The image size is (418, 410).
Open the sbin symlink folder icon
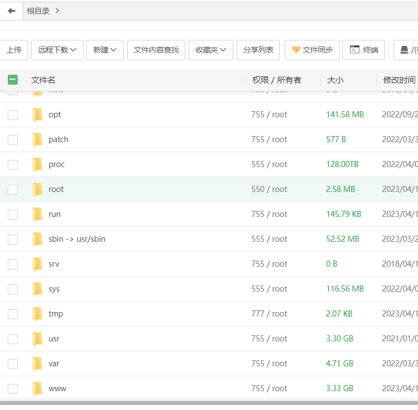click(x=38, y=239)
